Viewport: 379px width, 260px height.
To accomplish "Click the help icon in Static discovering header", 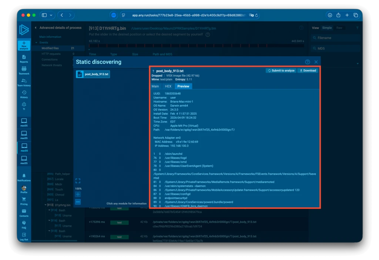I will pyautogui.click(x=308, y=62).
